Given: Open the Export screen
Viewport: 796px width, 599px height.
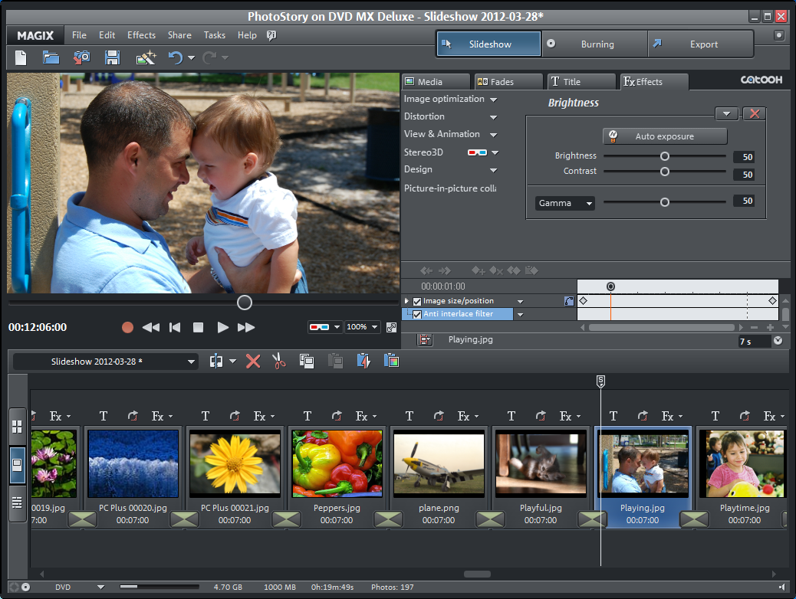Looking at the screenshot, I should tap(700, 44).
